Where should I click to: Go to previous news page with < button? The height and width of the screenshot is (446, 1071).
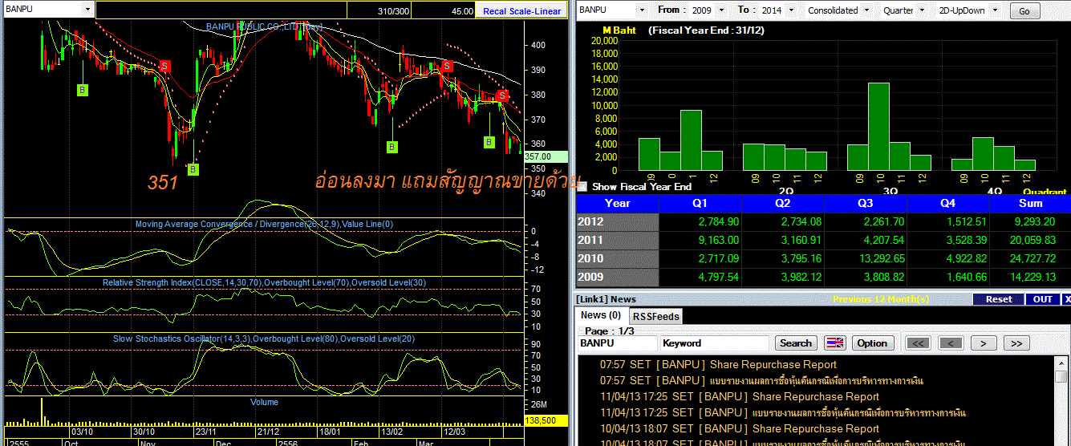(x=950, y=343)
